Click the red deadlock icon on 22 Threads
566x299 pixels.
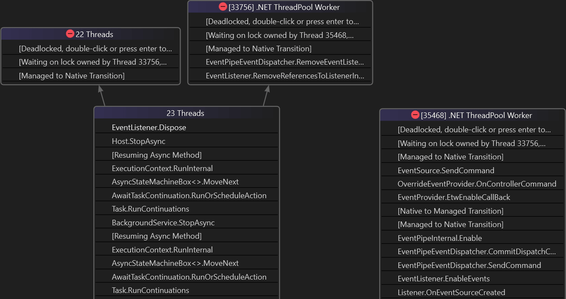(70, 34)
